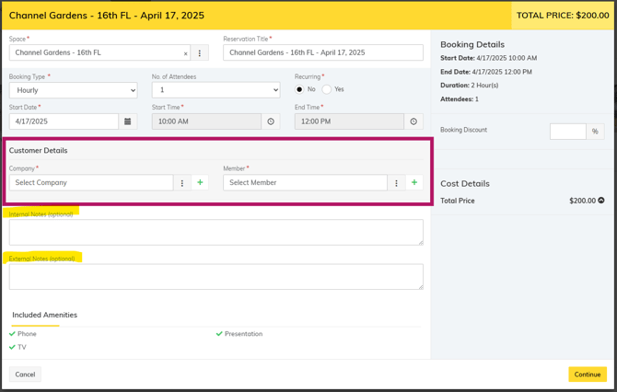Expand the Total Price cost breakdown
Screen dimensions: 617x392
point(601,200)
